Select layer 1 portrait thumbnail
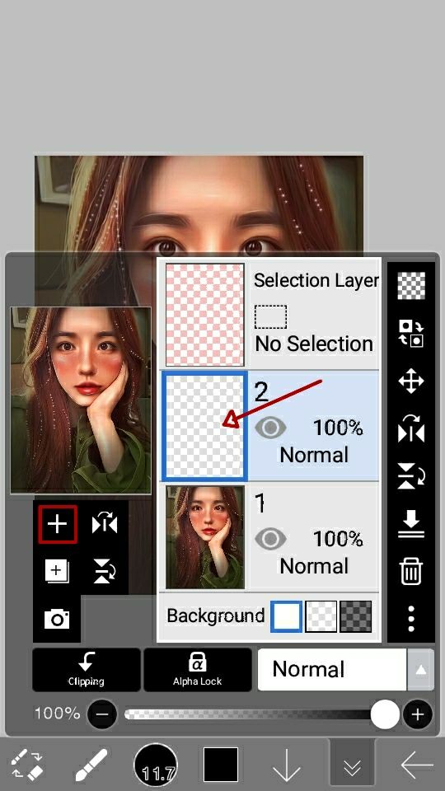 tap(205, 538)
